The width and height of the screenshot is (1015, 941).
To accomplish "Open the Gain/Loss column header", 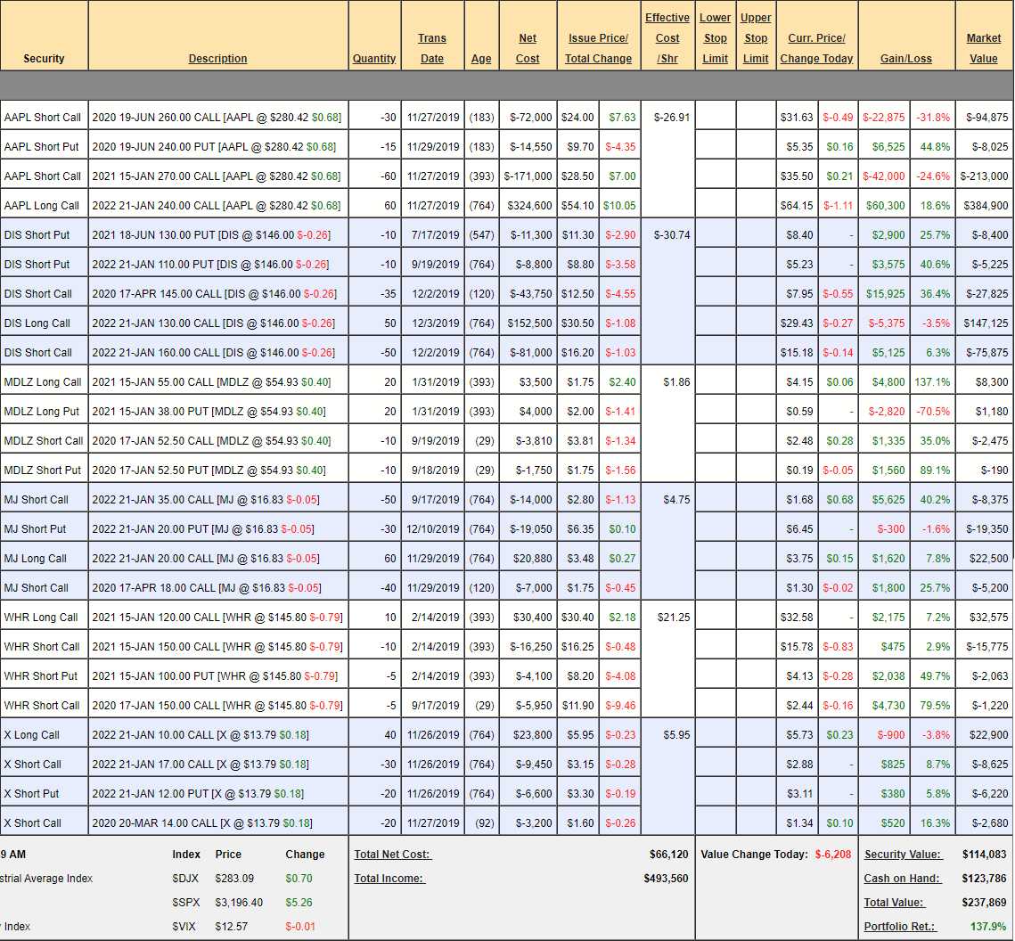I will (905, 59).
